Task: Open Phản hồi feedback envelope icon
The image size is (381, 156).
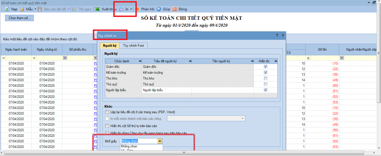Action: (137, 9)
